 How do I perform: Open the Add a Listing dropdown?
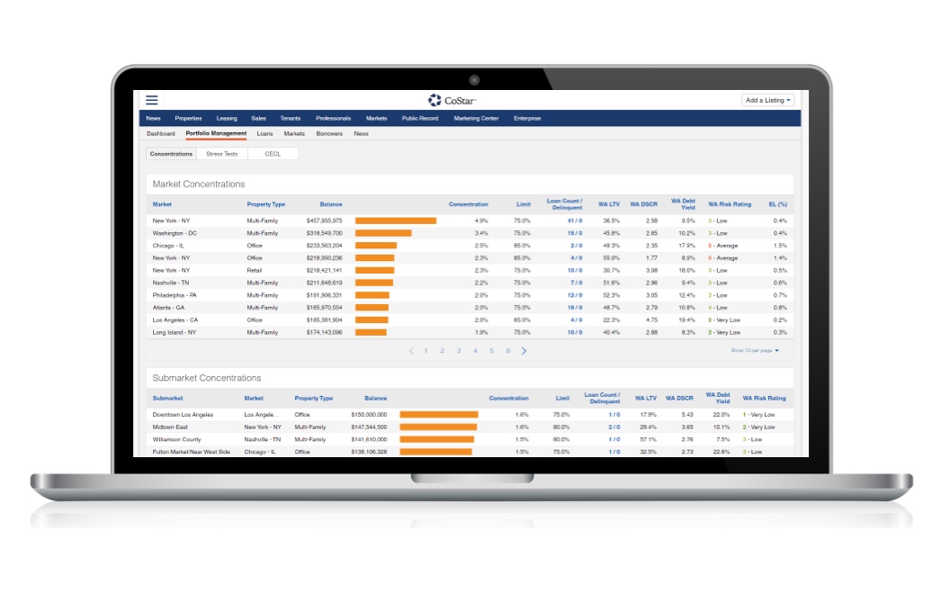pos(768,100)
